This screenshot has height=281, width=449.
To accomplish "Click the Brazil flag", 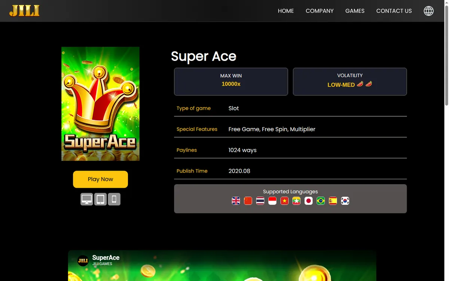I will [x=321, y=201].
